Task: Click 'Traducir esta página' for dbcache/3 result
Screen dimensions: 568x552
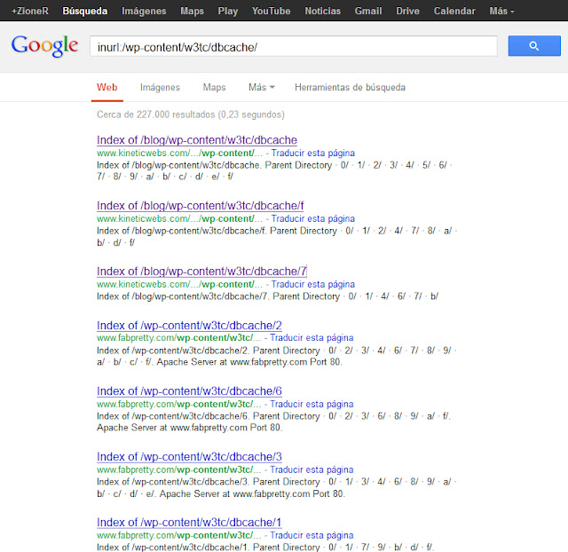Action: (312, 469)
